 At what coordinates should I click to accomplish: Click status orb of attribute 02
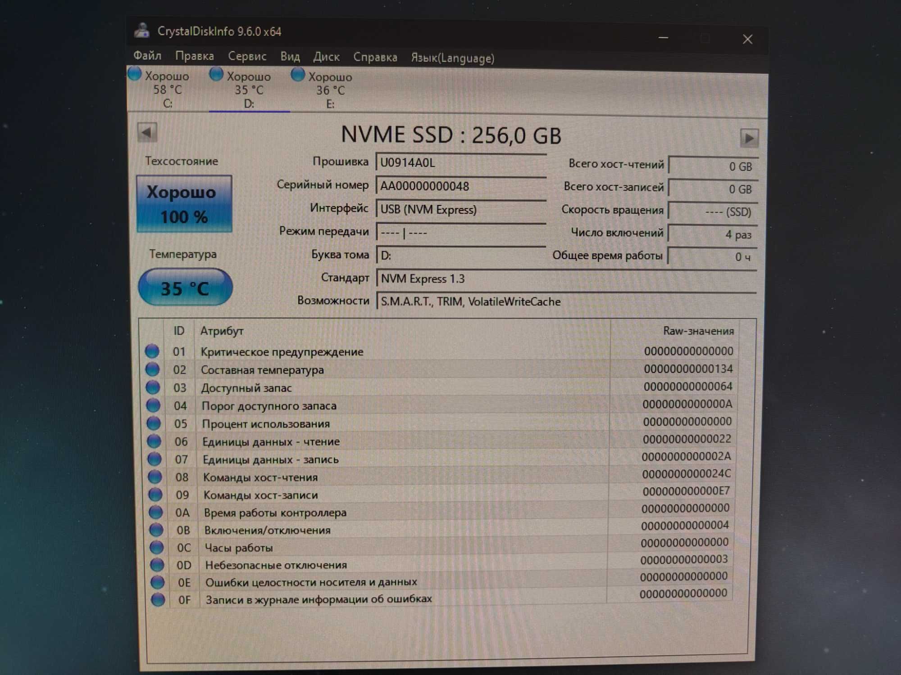pos(152,369)
